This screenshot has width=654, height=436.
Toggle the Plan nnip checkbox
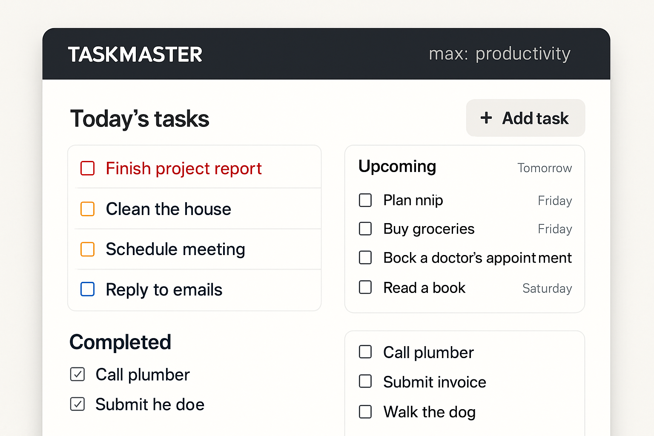365,200
